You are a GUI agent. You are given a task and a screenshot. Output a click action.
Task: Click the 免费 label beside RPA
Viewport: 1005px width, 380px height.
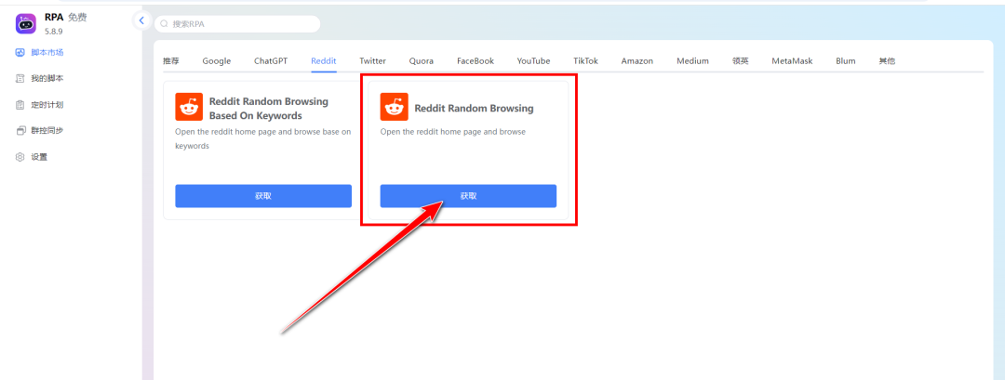[x=77, y=18]
